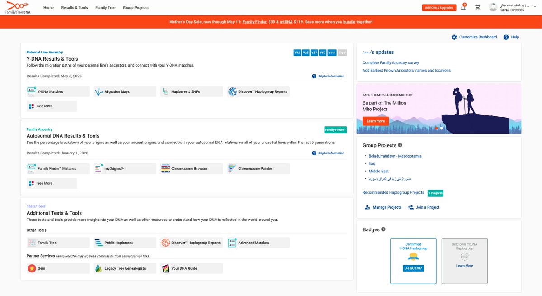This screenshot has width=542, height=296.
Task: Open the Family Tree tool button
Action: [x=58, y=243]
